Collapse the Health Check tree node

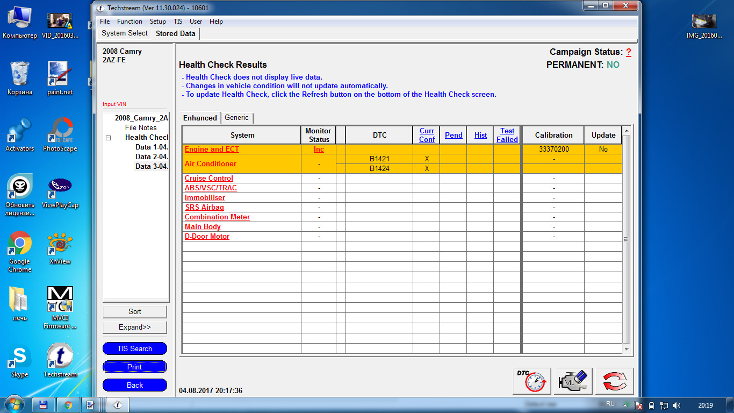[108, 138]
